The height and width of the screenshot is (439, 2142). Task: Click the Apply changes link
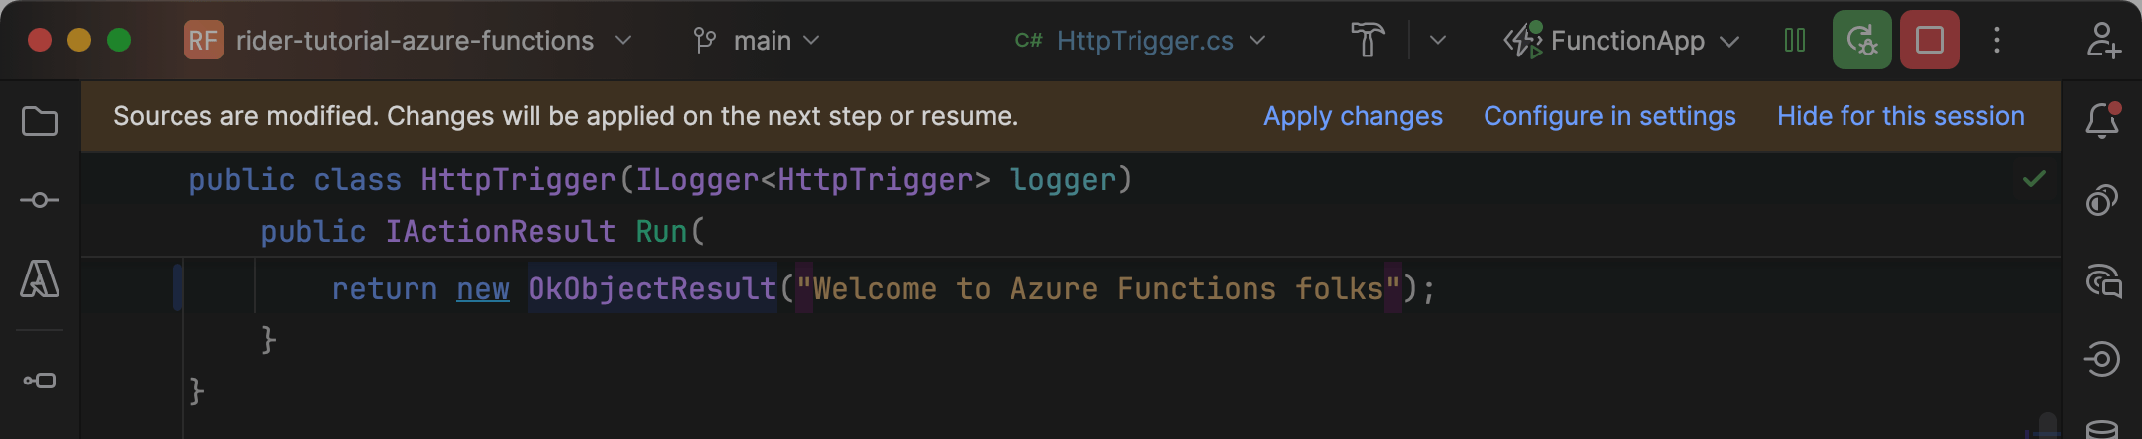[1353, 116]
